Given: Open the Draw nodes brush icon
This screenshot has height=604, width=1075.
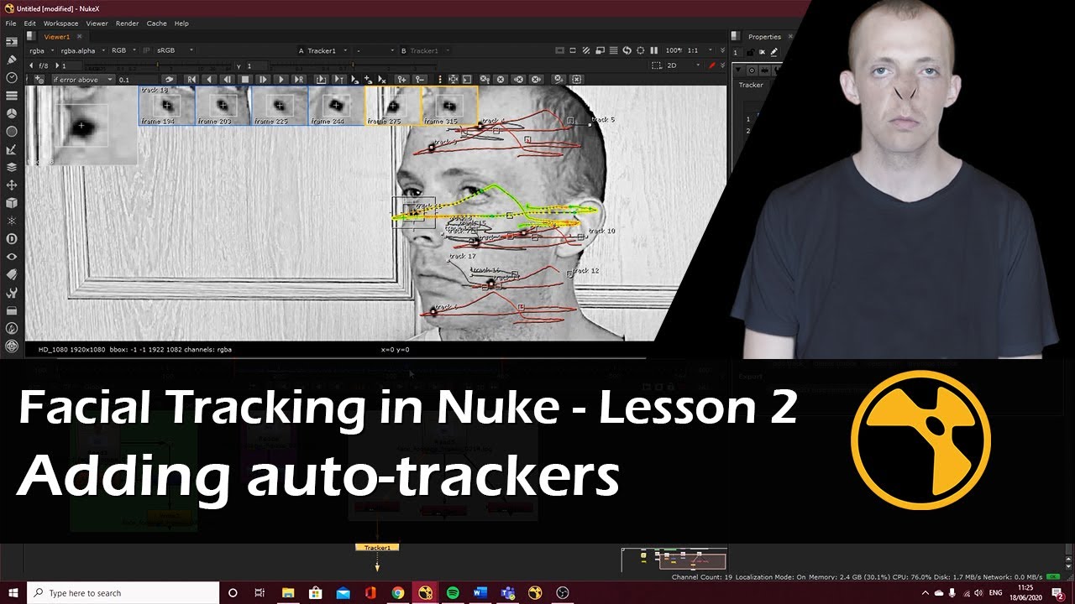Looking at the screenshot, I should pos(12,60).
